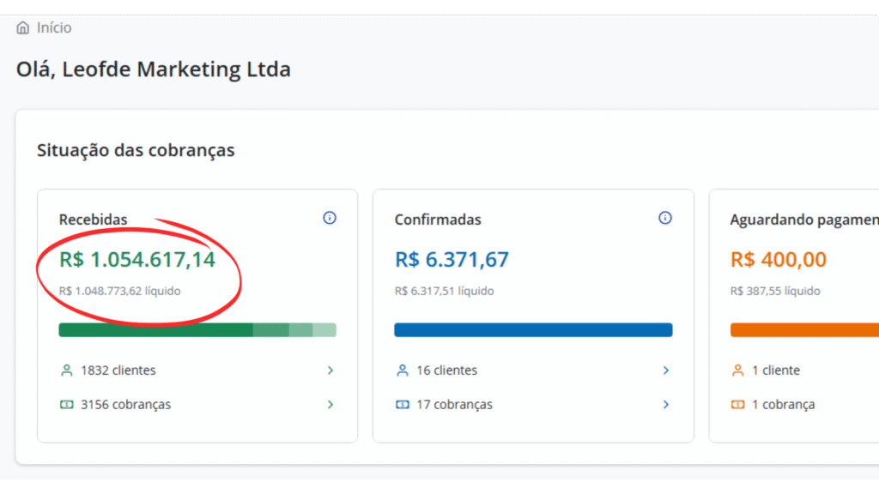Click the home icon in the breadcrumb
This screenshot has width=879, height=494.
coord(23,28)
